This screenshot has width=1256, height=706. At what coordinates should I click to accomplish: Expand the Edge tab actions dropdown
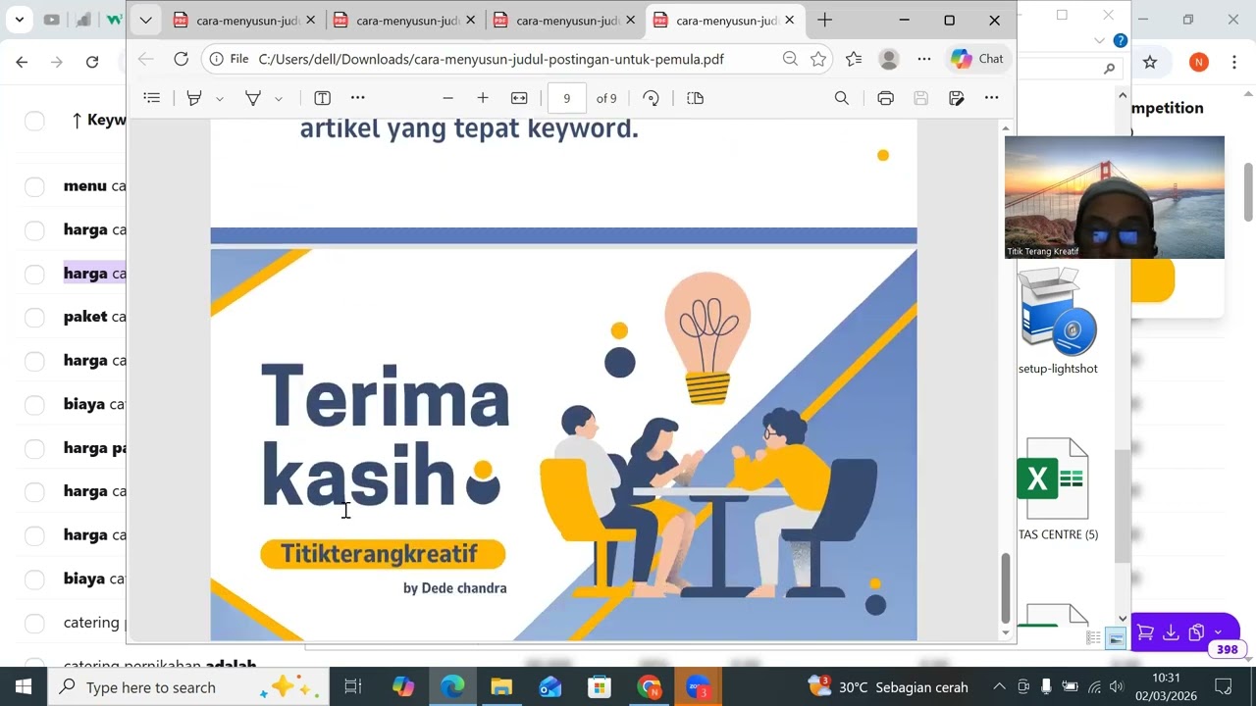(x=145, y=20)
